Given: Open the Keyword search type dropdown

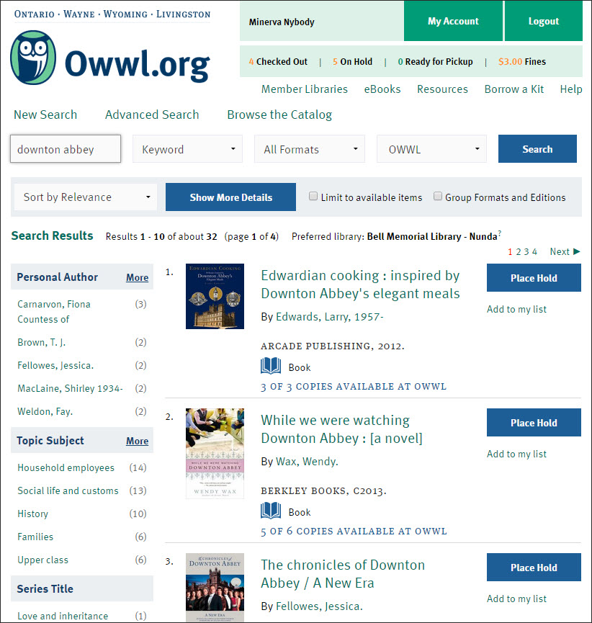Looking at the screenshot, I should tap(187, 149).
